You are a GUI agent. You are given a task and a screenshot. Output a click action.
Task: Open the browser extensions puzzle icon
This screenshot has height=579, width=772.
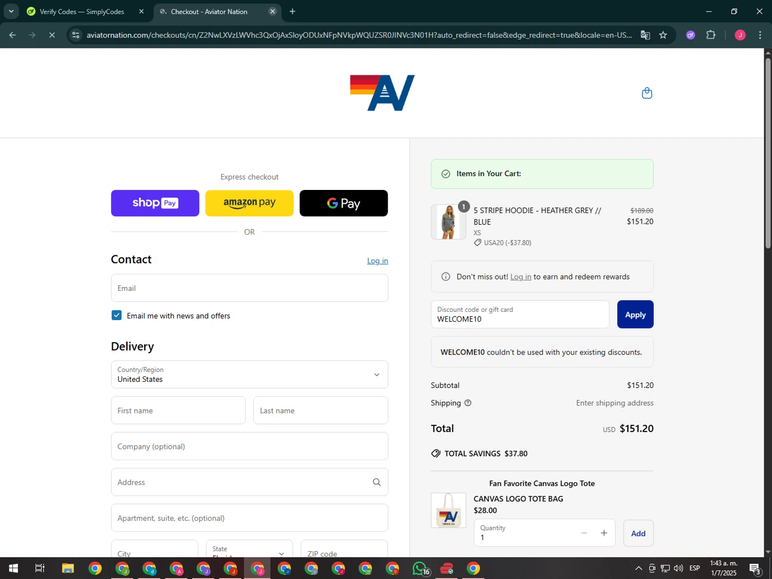(x=711, y=35)
